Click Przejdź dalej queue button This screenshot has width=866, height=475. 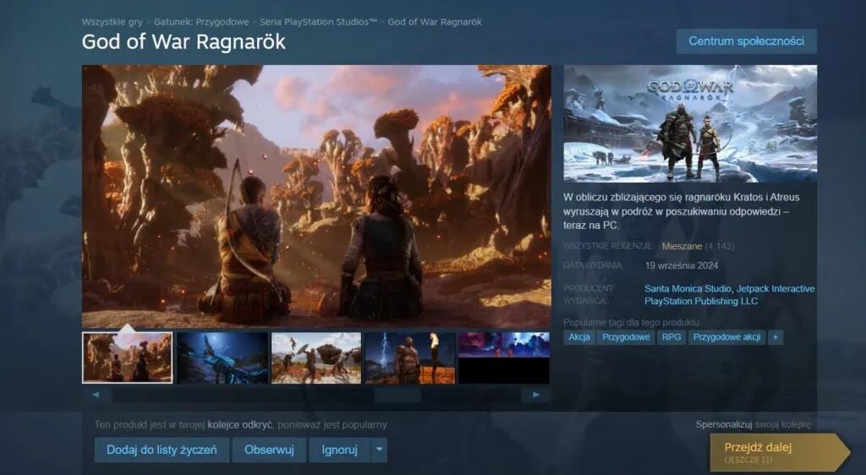click(779, 452)
